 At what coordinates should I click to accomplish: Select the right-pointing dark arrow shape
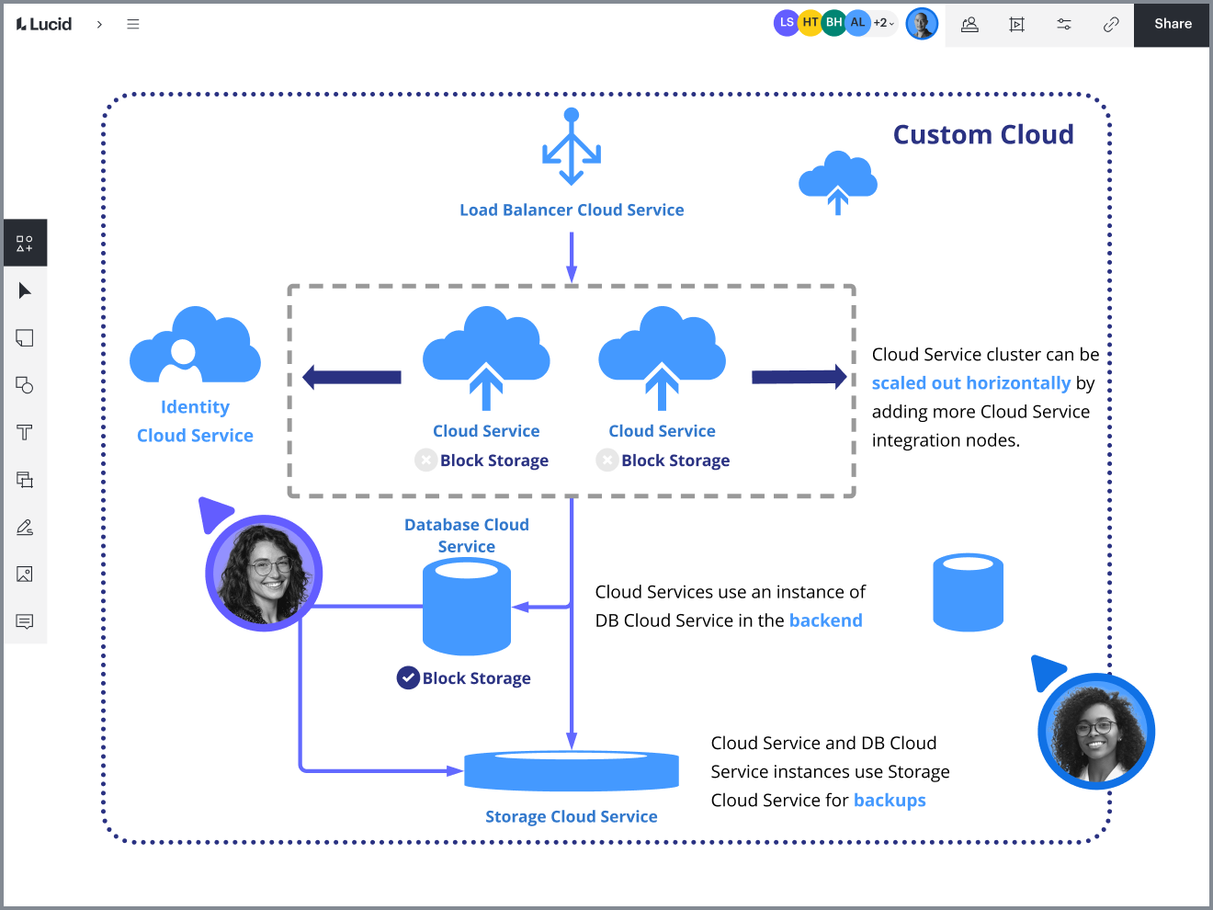pyautogui.click(x=799, y=376)
